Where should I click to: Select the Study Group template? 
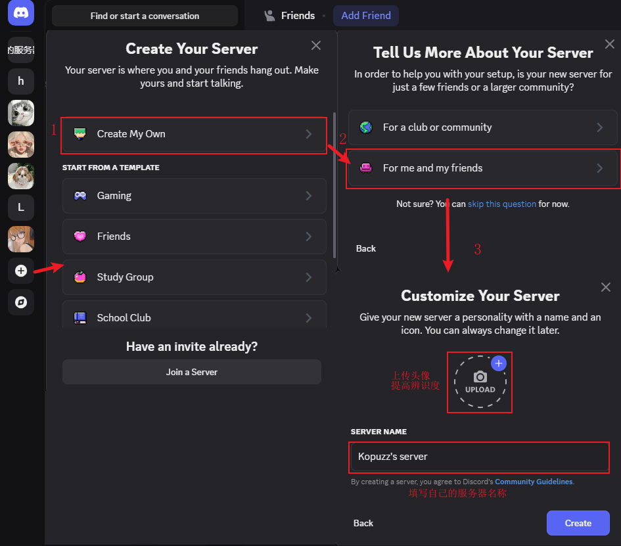click(194, 277)
